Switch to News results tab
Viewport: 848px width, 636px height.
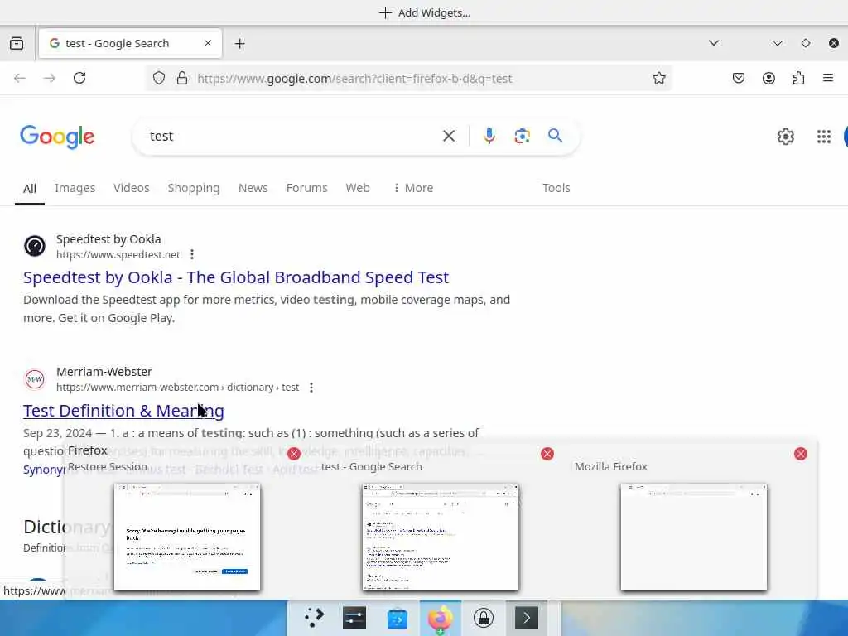tap(253, 188)
